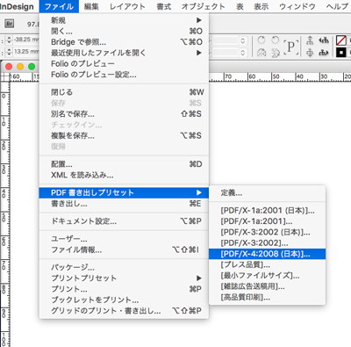The image size is (351, 347).
Task: Choose 書き出し... menu item
Action: tap(124, 204)
